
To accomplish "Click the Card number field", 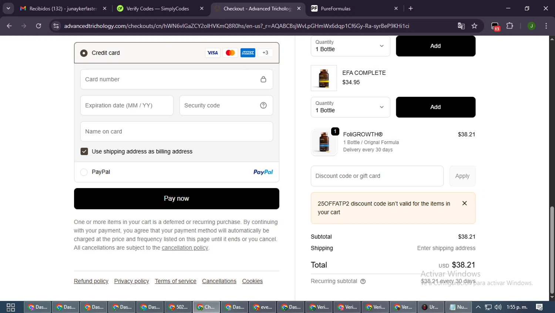I will tap(176, 79).
